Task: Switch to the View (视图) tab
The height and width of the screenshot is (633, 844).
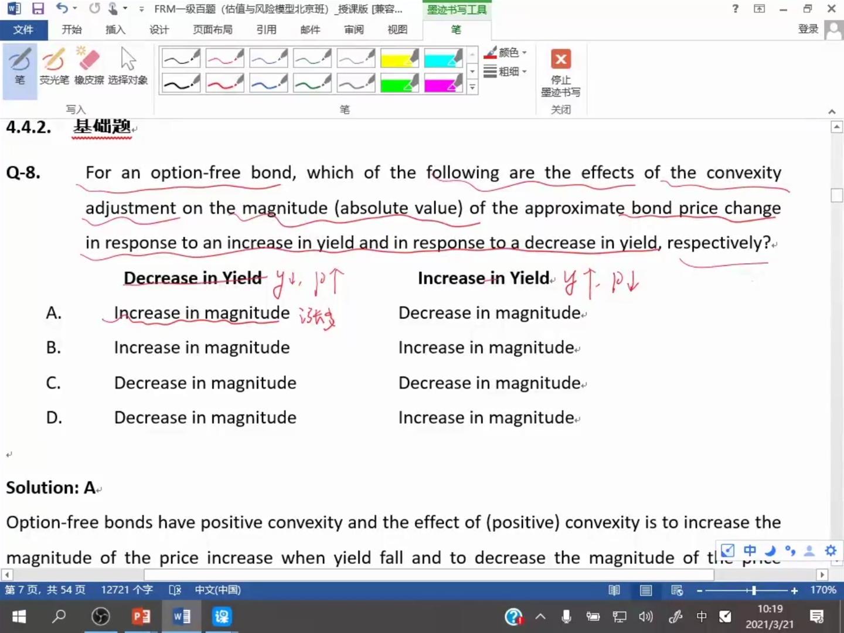Action: click(397, 29)
